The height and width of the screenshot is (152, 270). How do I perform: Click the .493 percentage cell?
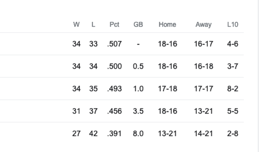coord(114,89)
